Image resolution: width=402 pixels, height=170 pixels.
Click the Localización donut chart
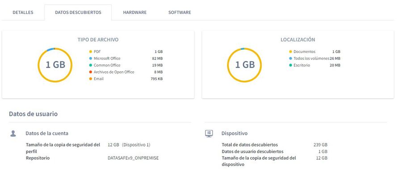coord(245,65)
